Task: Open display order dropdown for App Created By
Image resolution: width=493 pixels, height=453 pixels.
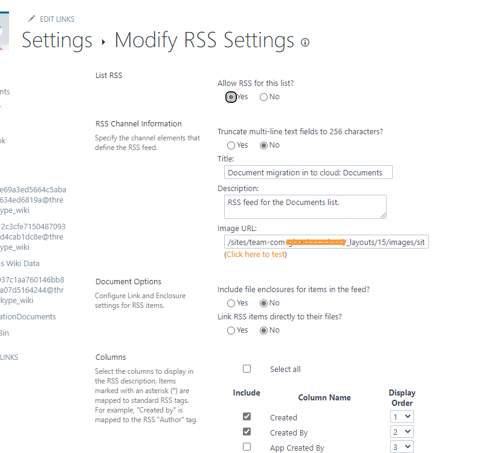Action: click(402, 447)
